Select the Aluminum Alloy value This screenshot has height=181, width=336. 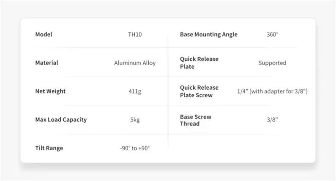(135, 63)
